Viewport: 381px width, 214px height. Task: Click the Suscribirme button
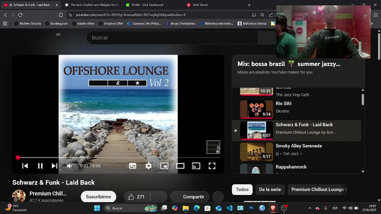pos(98,197)
